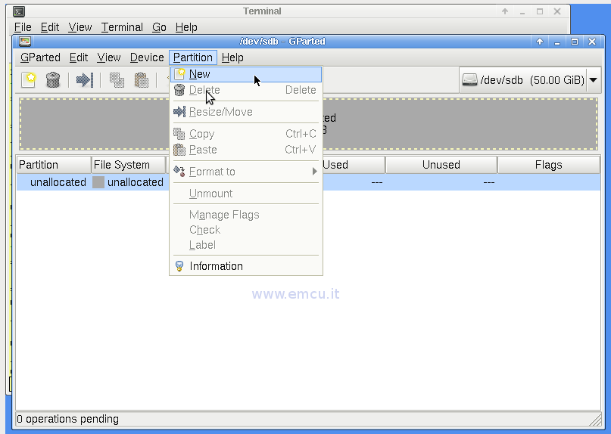This screenshot has height=434, width=611.
Task: Open the Edit menu in Terminal window
Action: coord(50,27)
